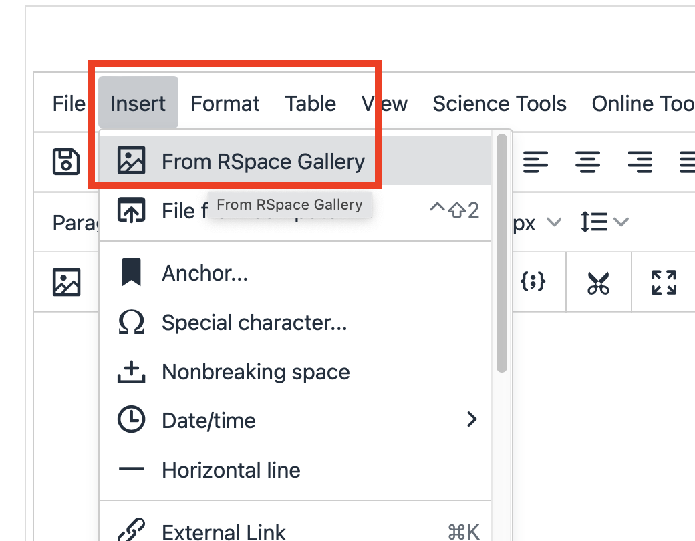Align text right in toolbar

pyautogui.click(x=640, y=162)
